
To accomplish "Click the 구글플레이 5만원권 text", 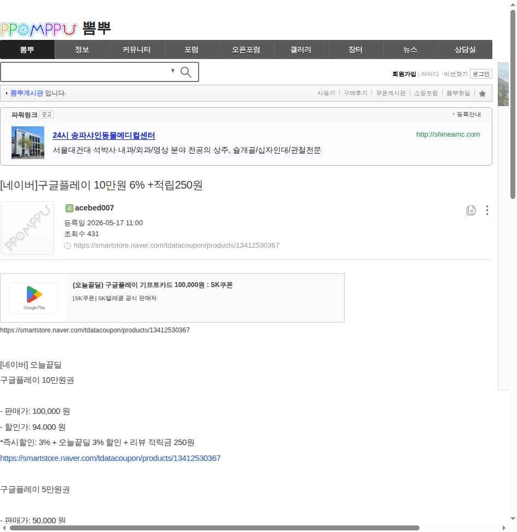I will [x=35, y=489].
